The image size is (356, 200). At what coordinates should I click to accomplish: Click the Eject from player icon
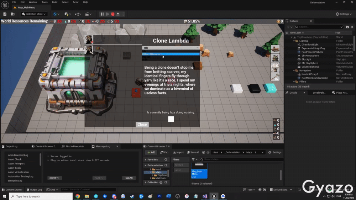118,14
